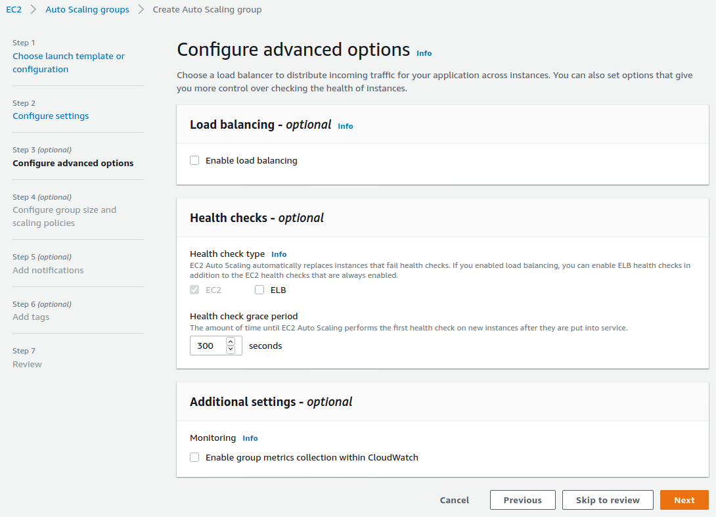The width and height of the screenshot is (716, 517).
Task: Decrease grace period with down arrow
Action: [x=230, y=349]
